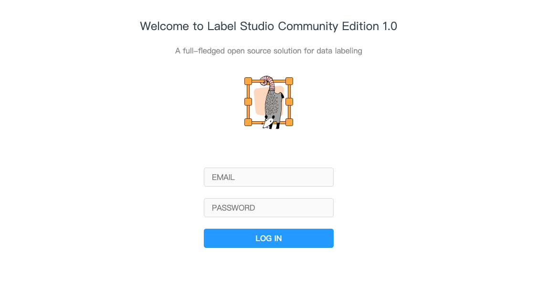
Task: Click the full-fledged open source subtitle text
Action: point(268,51)
